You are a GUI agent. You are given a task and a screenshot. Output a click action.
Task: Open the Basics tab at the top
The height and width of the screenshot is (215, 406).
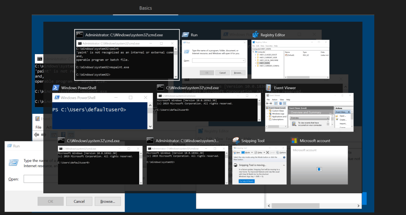click(146, 8)
